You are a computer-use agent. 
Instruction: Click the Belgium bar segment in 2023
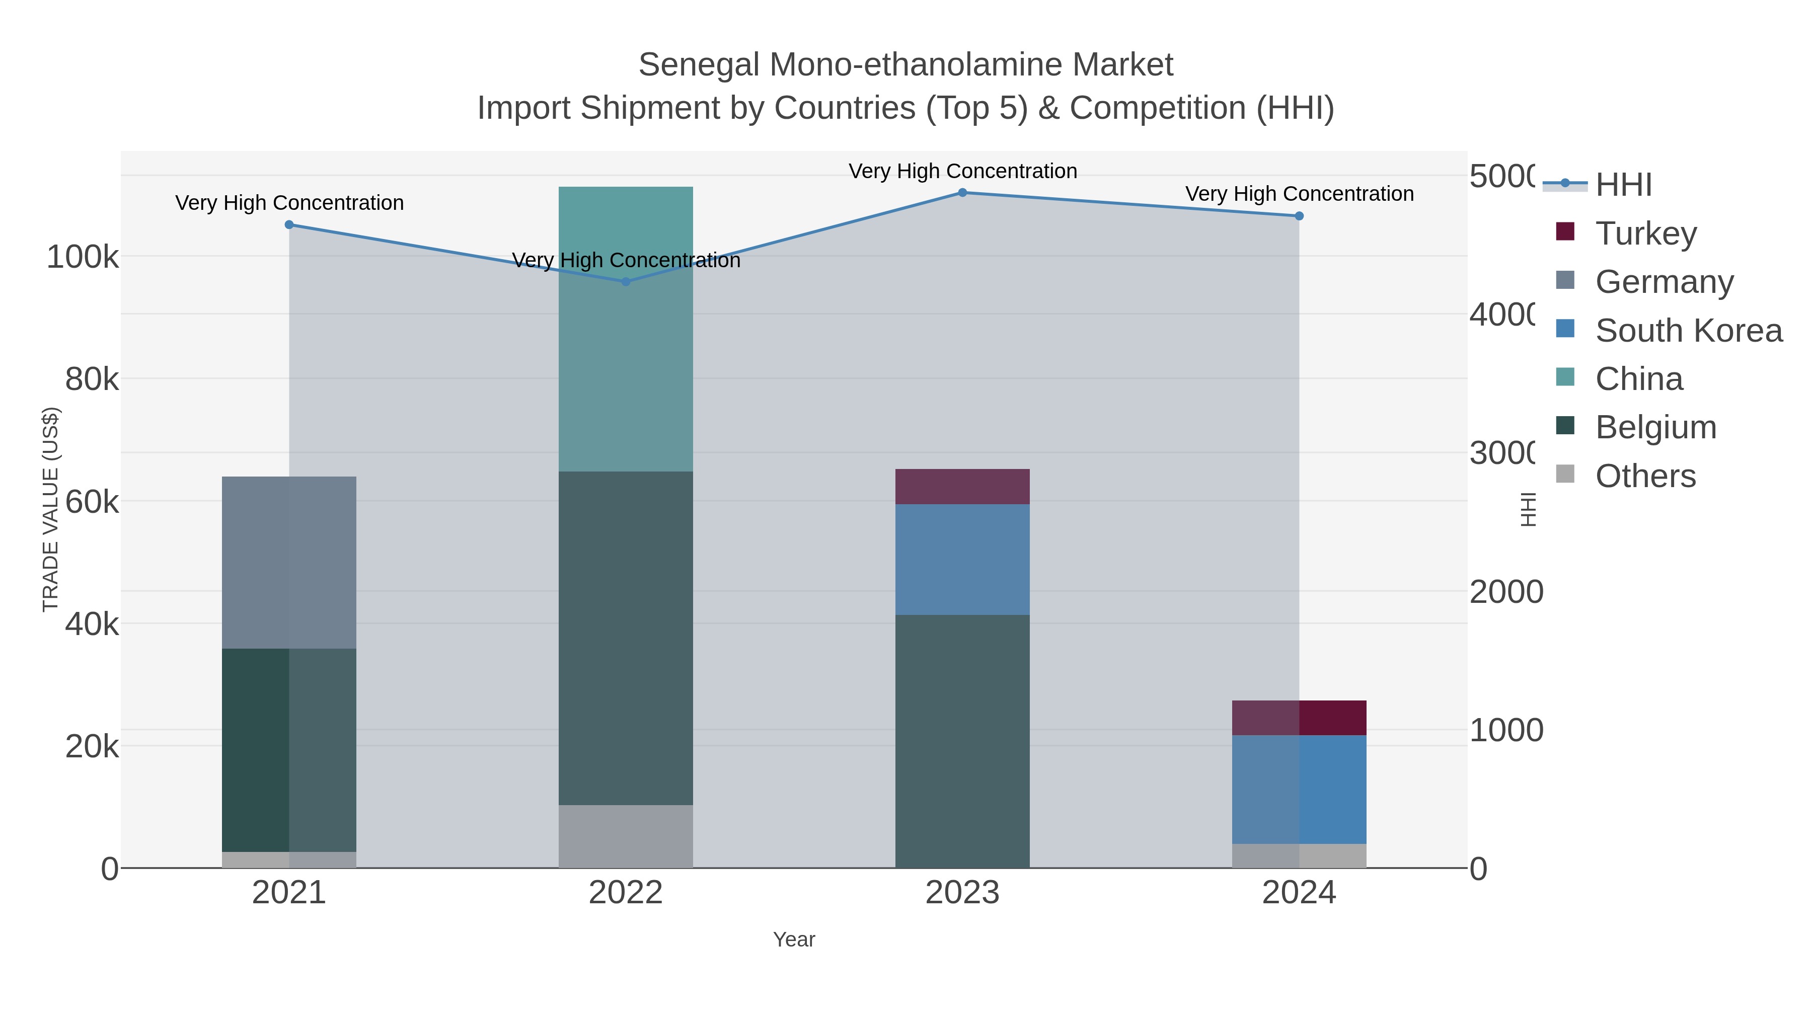962,742
